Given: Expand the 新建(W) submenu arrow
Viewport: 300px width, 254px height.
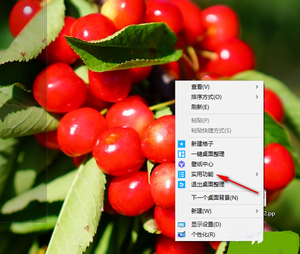Looking at the screenshot, I should click(257, 211).
